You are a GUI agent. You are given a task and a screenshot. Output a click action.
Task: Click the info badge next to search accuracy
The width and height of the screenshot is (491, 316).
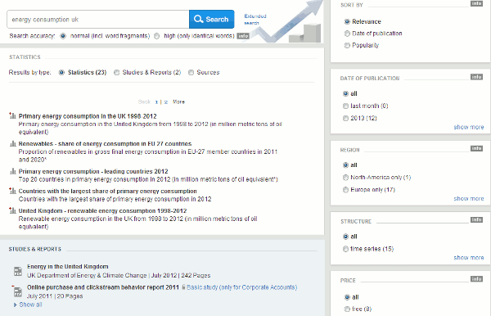243,36
